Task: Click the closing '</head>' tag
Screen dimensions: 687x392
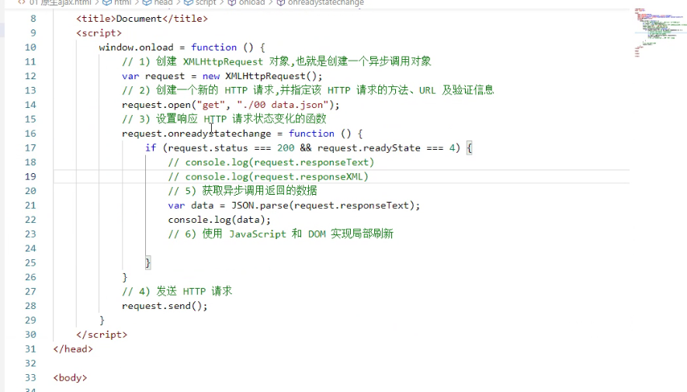Action: pyautogui.click(x=73, y=349)
